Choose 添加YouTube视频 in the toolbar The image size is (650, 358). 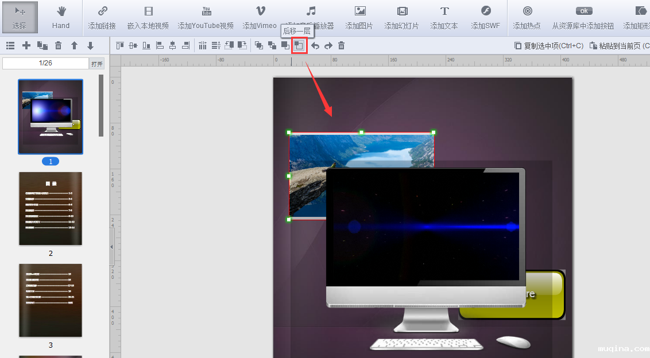[x=206, y=17]
